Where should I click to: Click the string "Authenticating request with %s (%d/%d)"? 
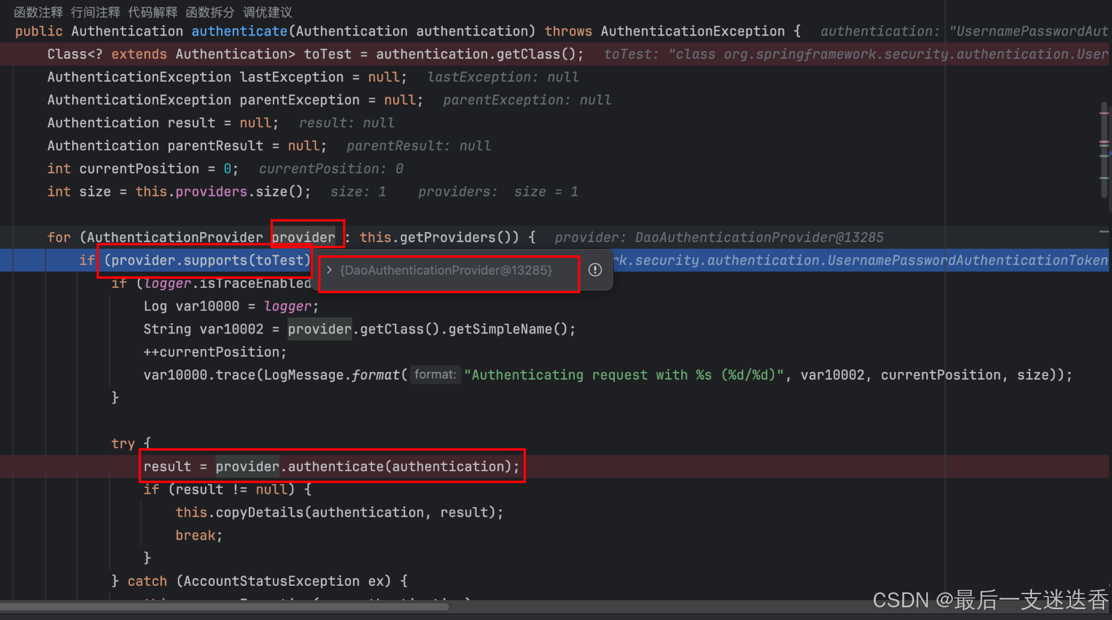624,375
